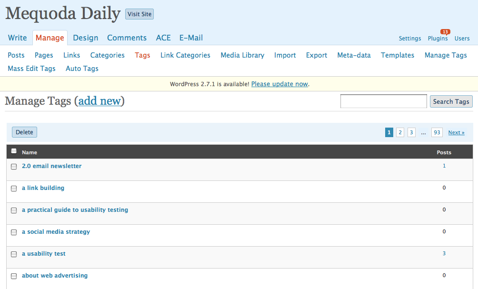Click the Delete button

[x=24, y=132]
